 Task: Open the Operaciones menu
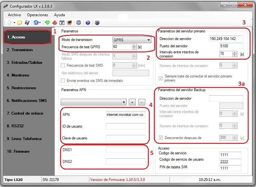point(38,15)
